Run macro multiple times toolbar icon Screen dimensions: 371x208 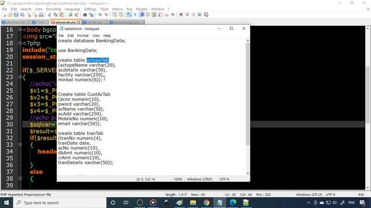coord(199,14)
